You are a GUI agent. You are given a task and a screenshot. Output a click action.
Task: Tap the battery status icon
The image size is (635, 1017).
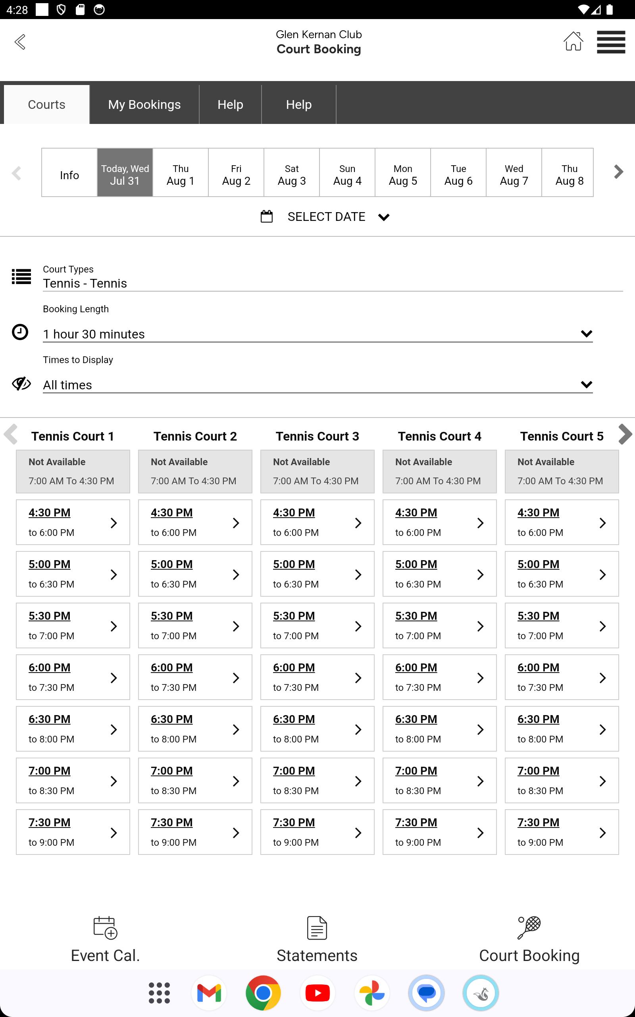pyautogui.click(x=609, y=9)
